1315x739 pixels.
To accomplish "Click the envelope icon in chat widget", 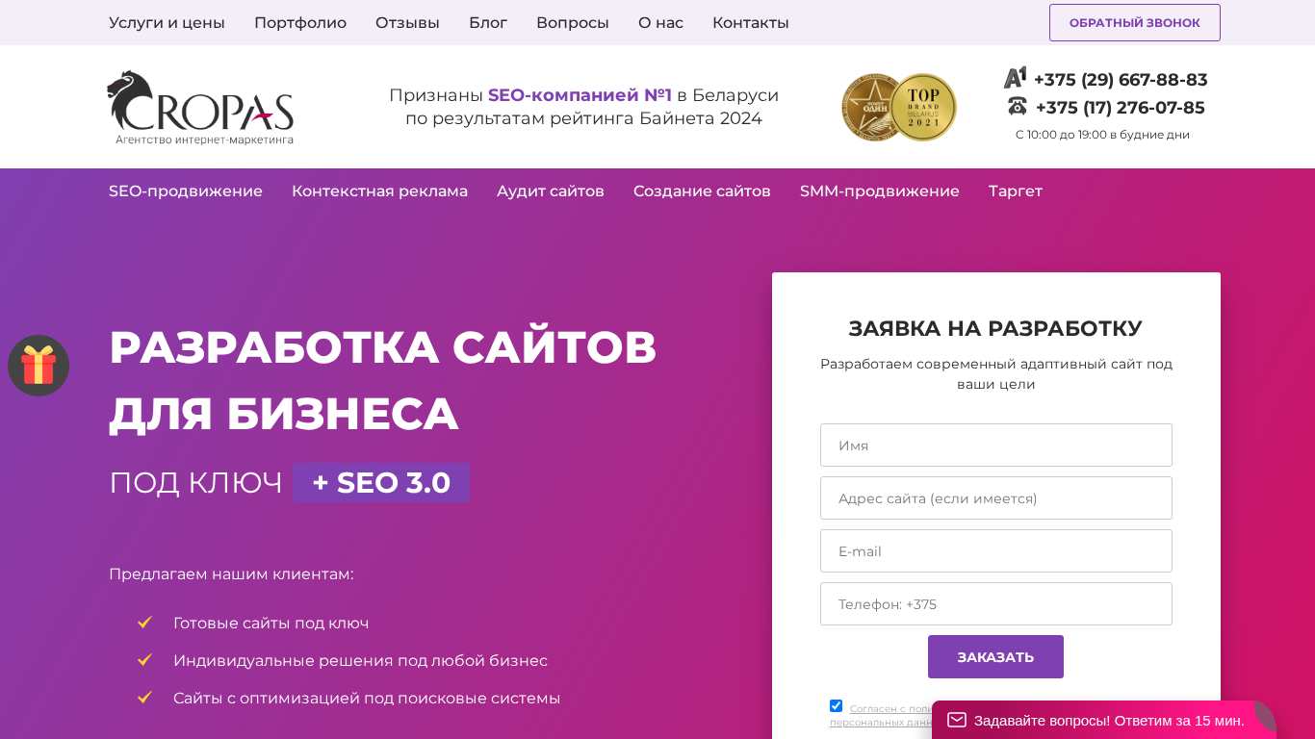I will [956, 720].
